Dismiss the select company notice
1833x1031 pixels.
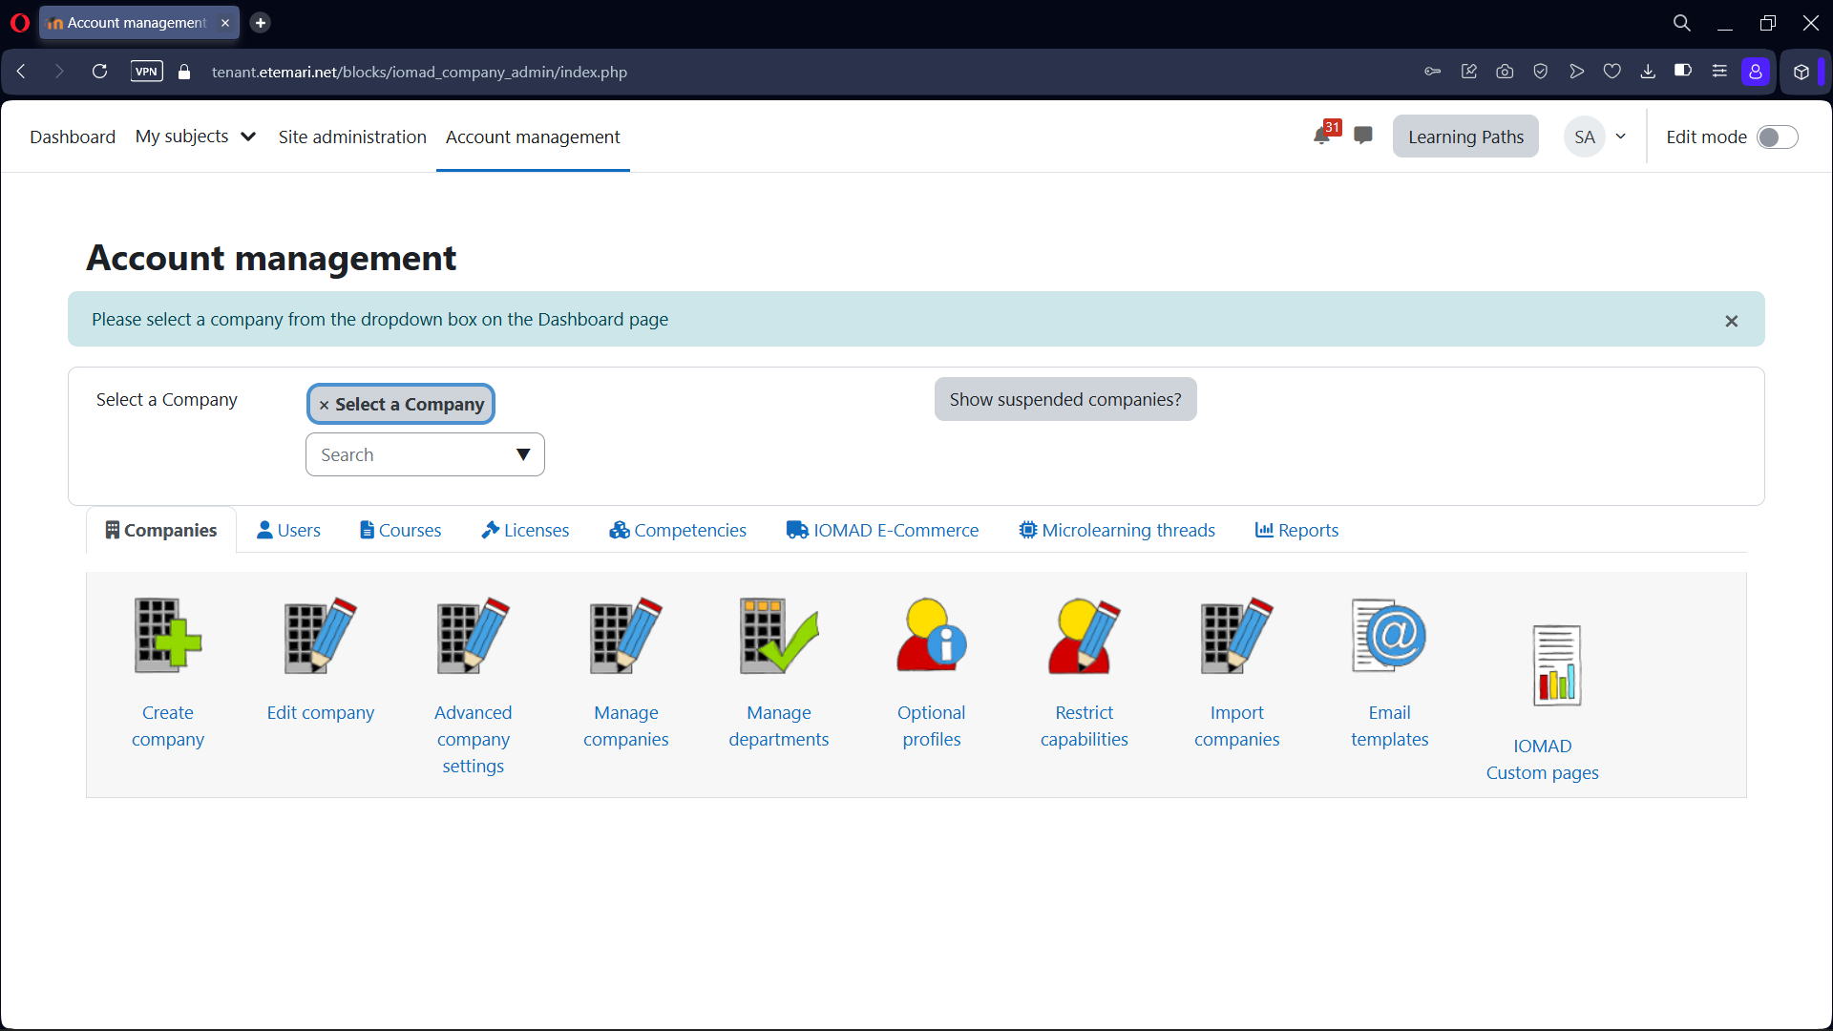1731,321
